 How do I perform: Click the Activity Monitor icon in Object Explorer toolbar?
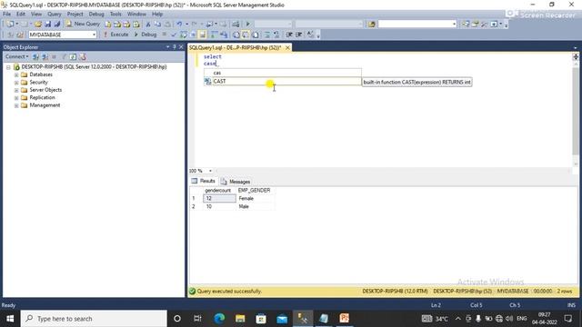[83, 56]
